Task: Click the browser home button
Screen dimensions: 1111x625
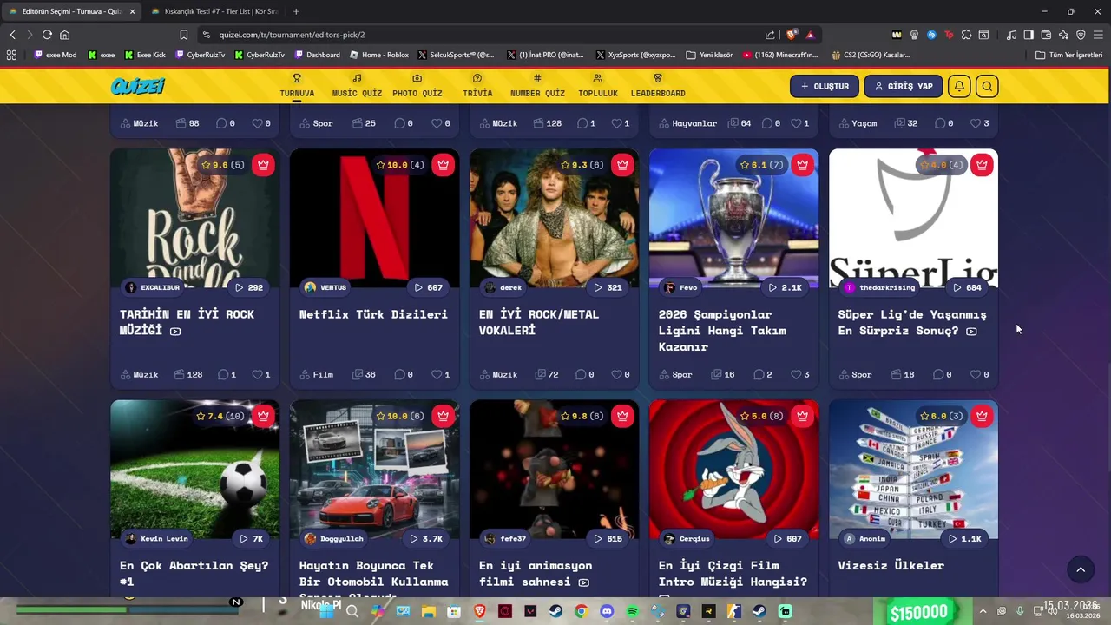Action: point(64,35)
